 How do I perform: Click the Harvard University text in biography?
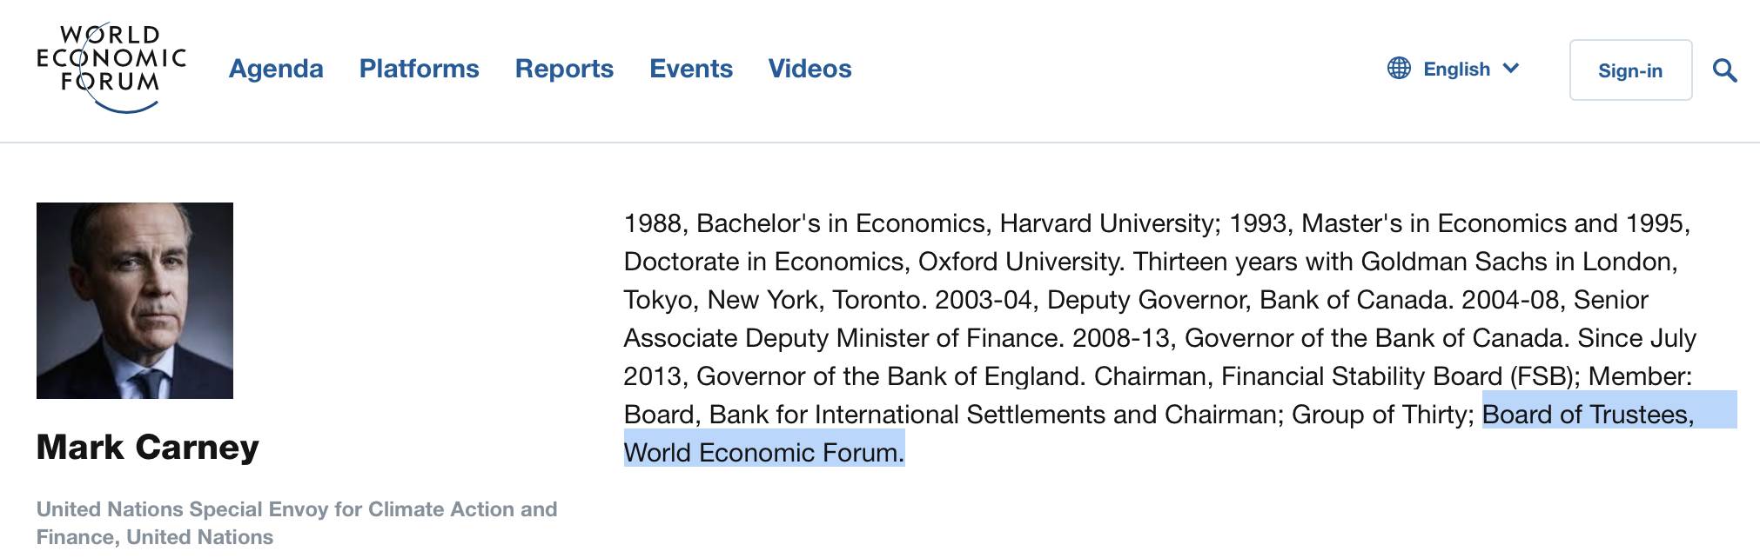[1107, 223]
